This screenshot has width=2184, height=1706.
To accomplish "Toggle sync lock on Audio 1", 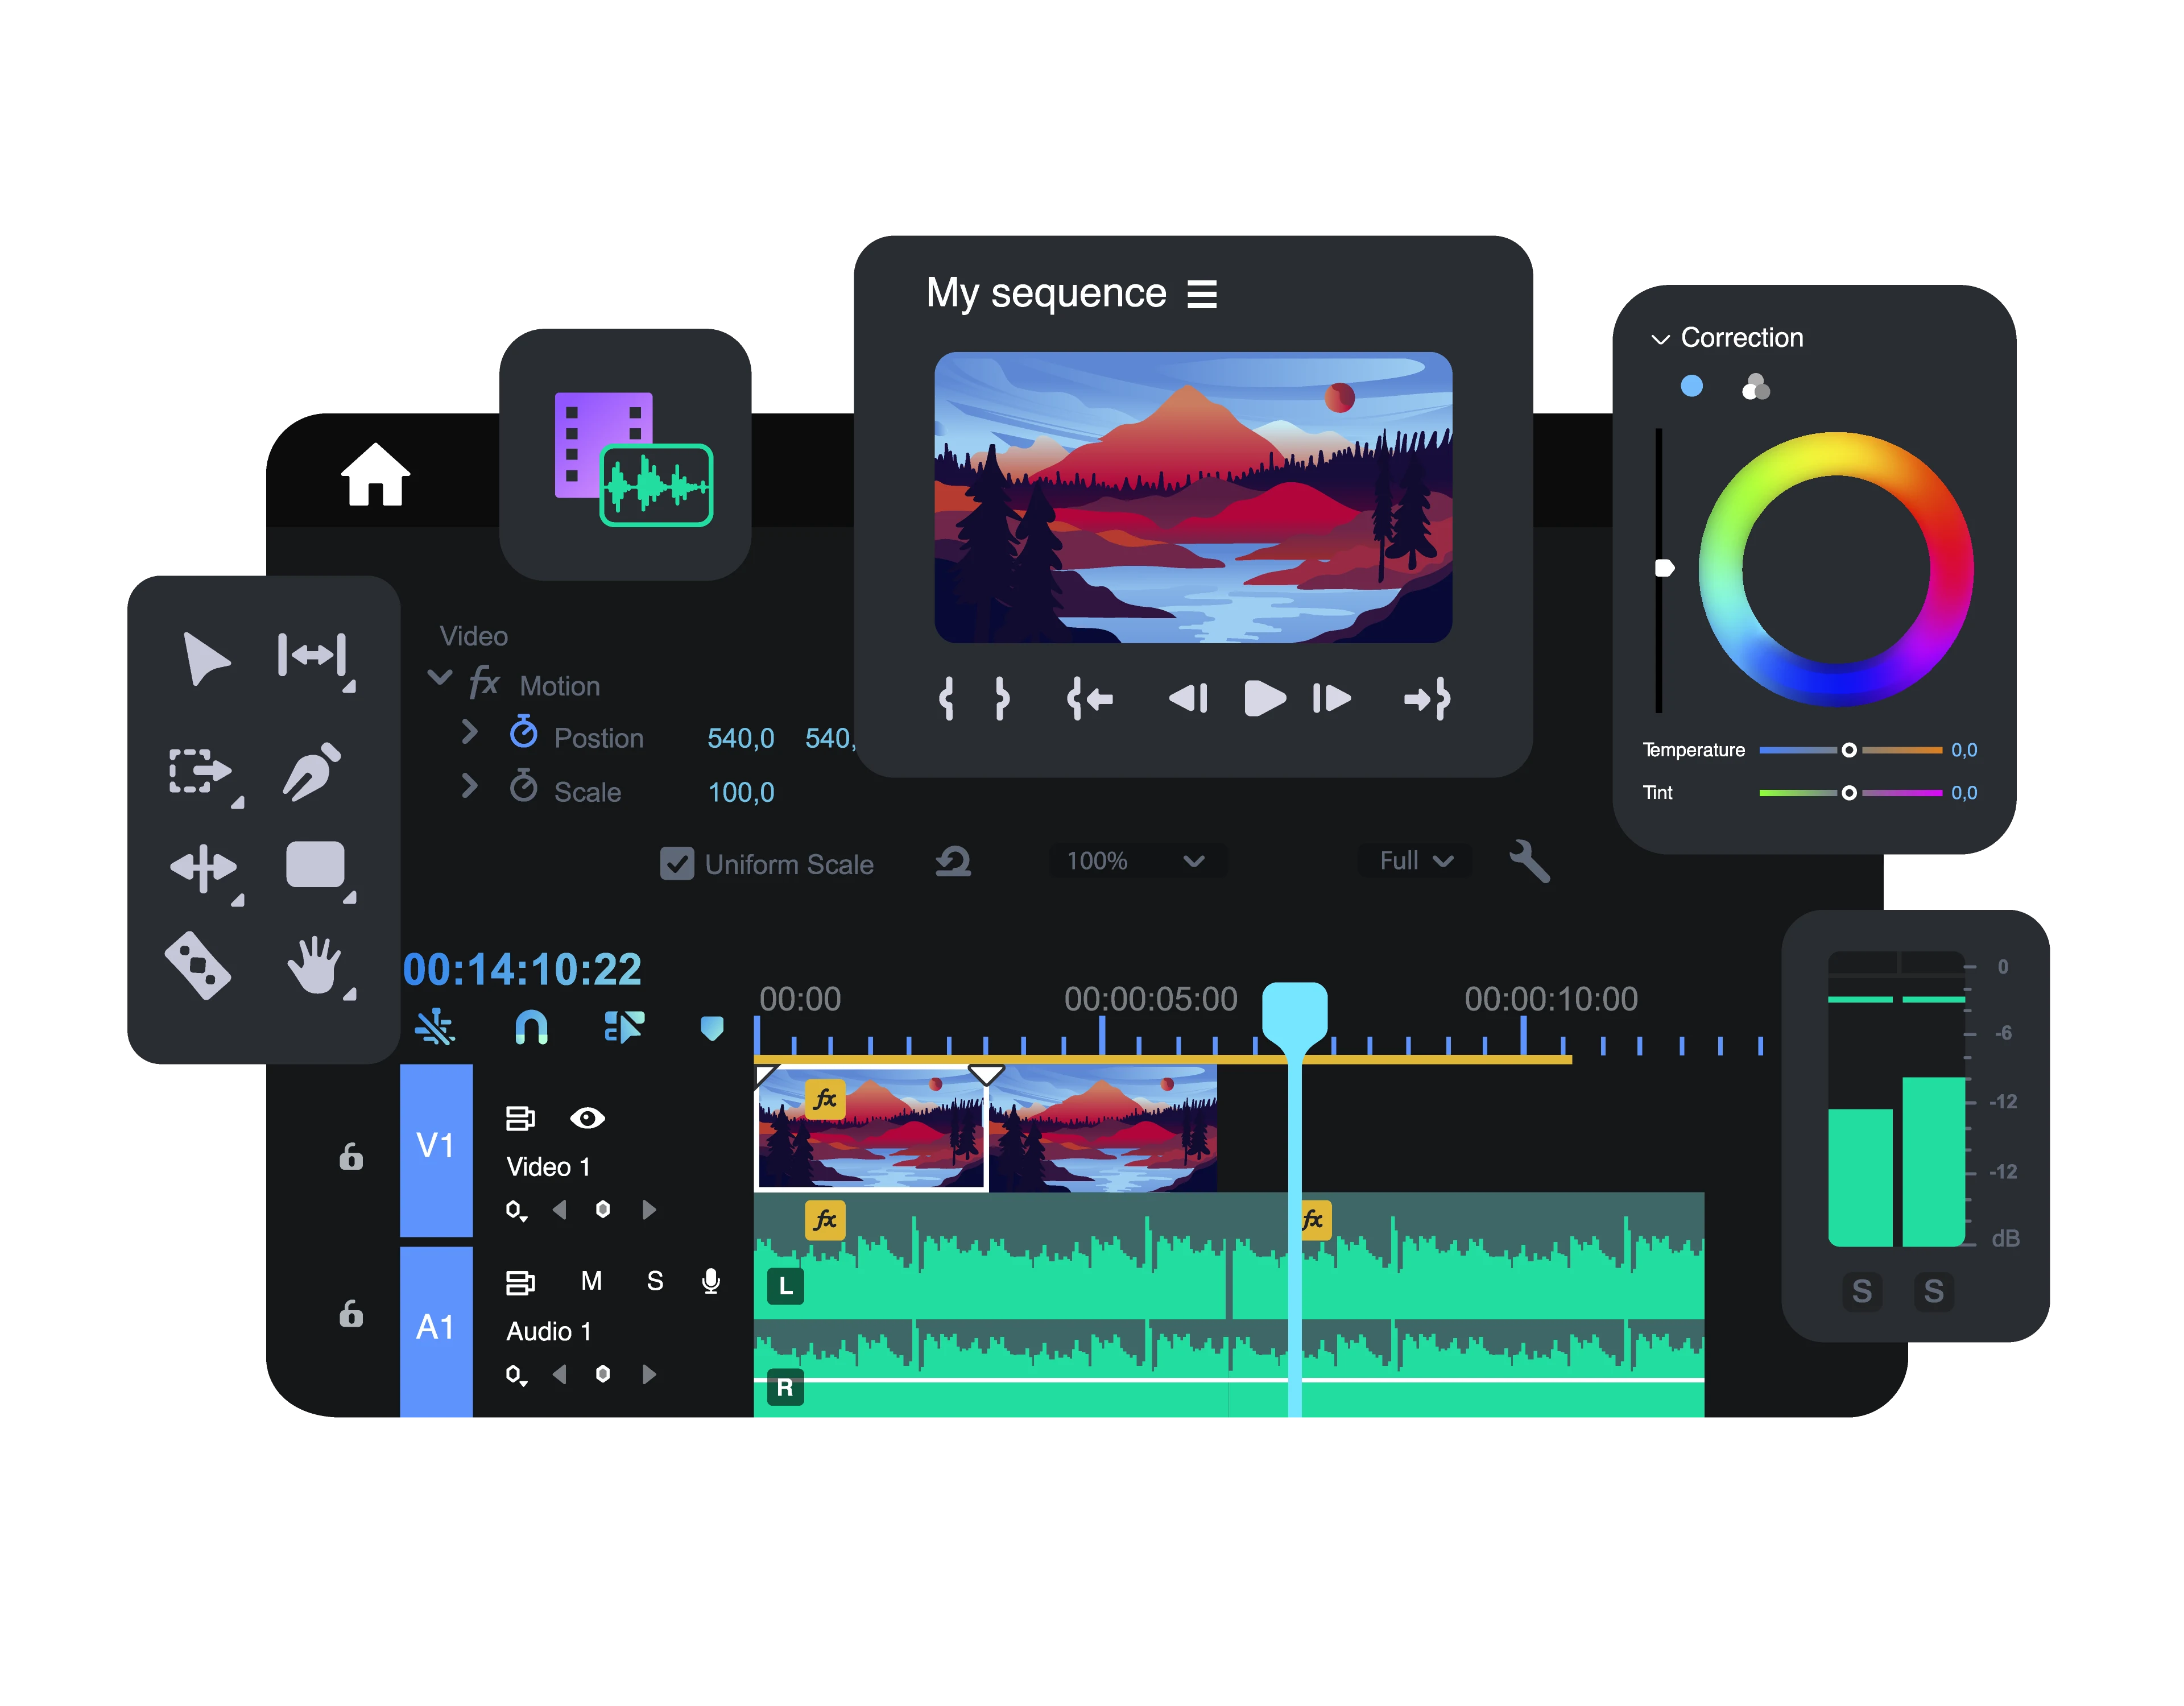I will 520,1282.
